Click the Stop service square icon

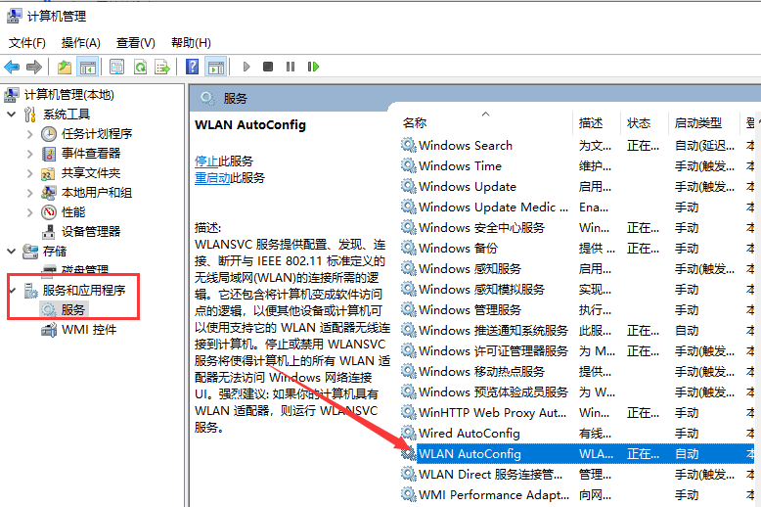pyautogui.click(x=268, y=67)
